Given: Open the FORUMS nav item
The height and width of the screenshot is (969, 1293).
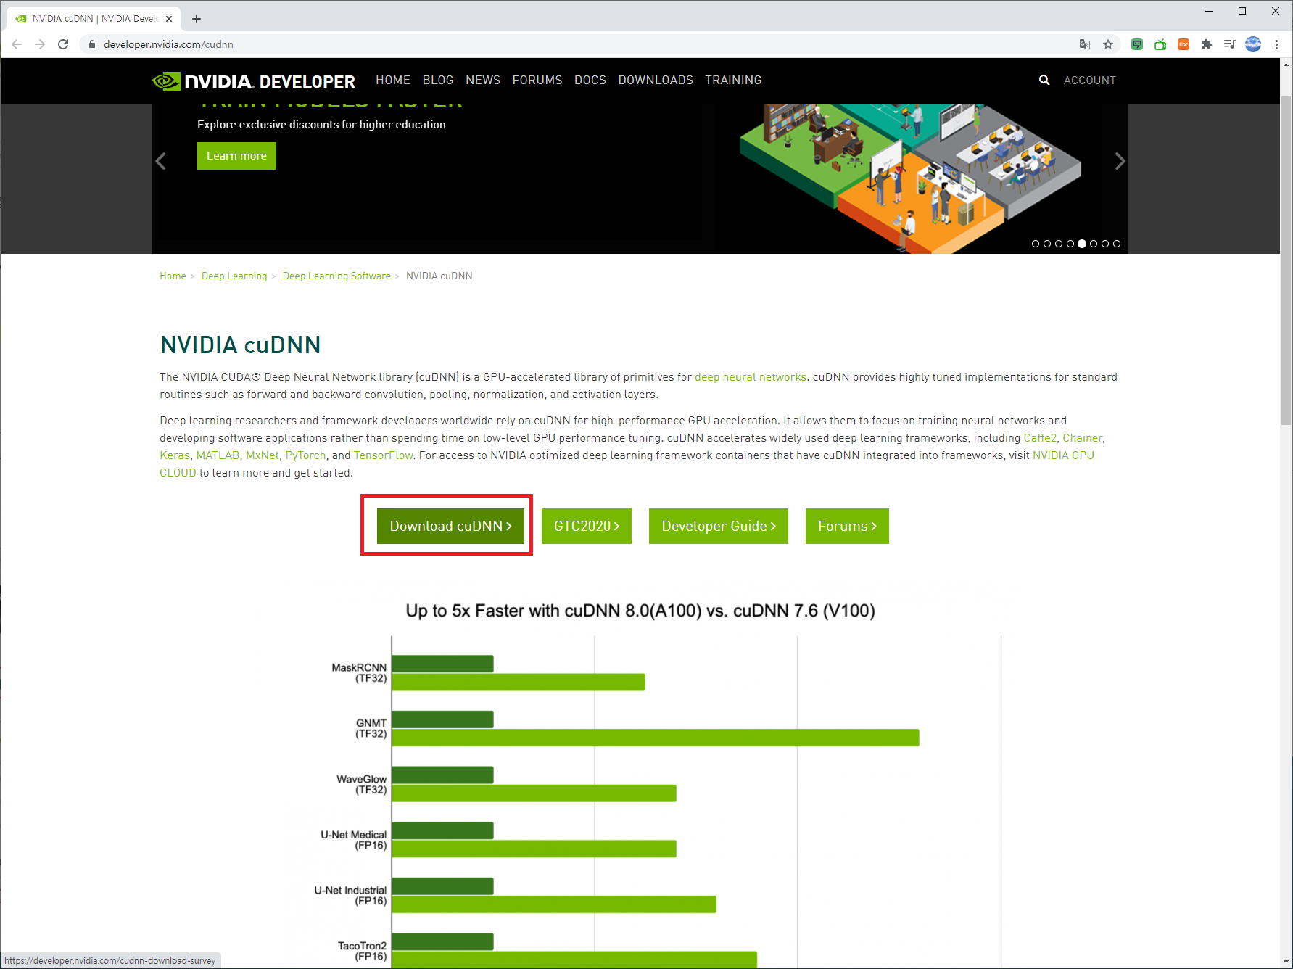Looking at the screenshot, I should tap(537, 80).
